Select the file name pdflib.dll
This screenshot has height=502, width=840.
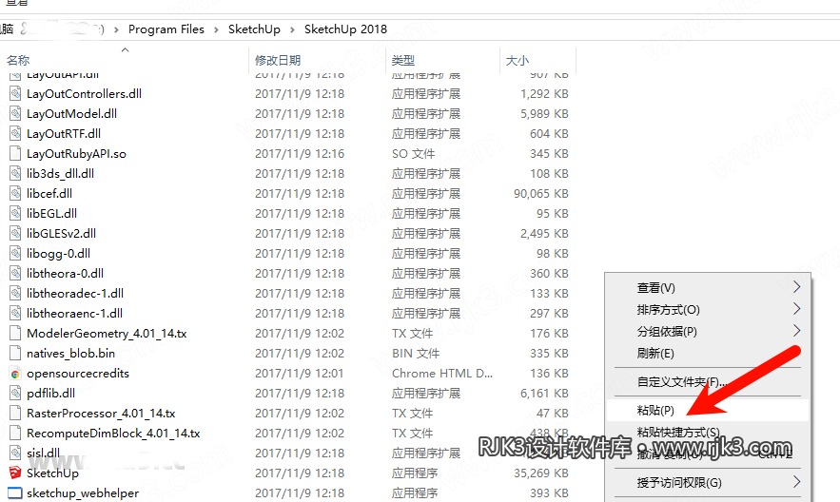(x=50, y=393)
